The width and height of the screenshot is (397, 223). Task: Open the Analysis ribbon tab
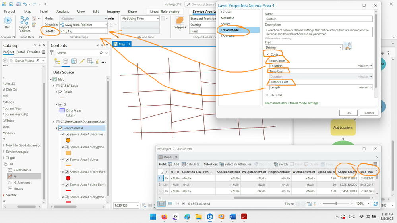pos(62,12)
